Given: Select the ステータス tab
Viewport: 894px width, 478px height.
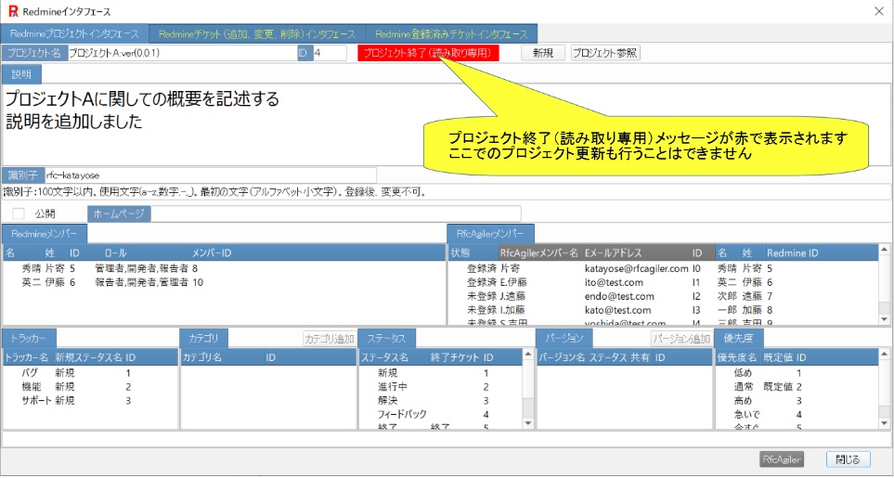Looking at the screenshot, I should point(386,339).
